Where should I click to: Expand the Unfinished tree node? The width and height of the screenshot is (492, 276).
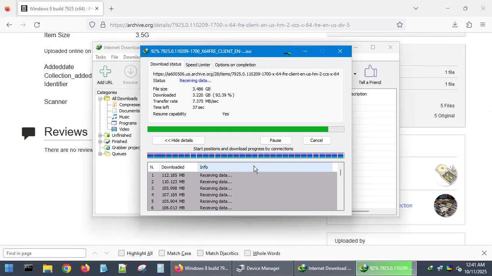(100, 135)
